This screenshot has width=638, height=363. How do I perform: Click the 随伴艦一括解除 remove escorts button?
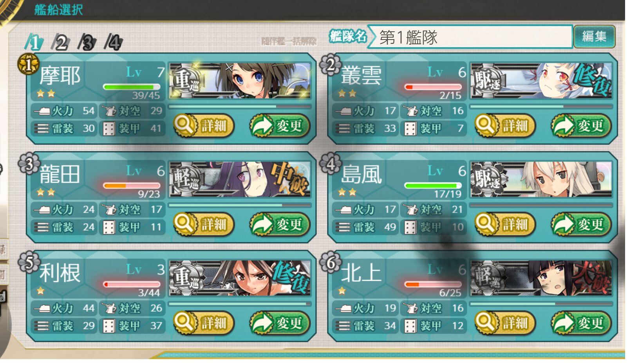[289, 41]
